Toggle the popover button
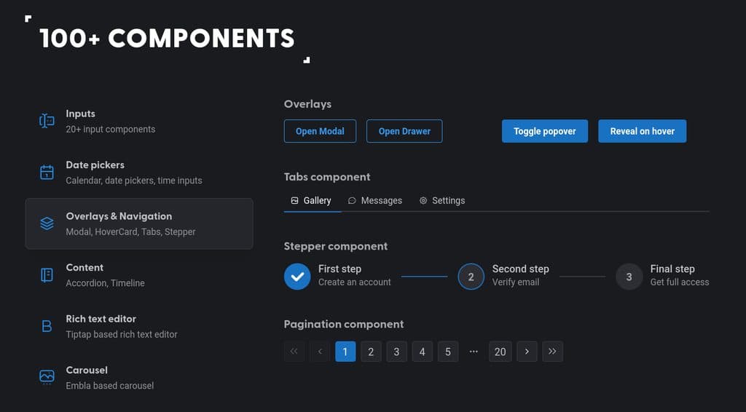The height and width of the screenshot is (412, 746). pyautogui.click(x=545, y=131)
